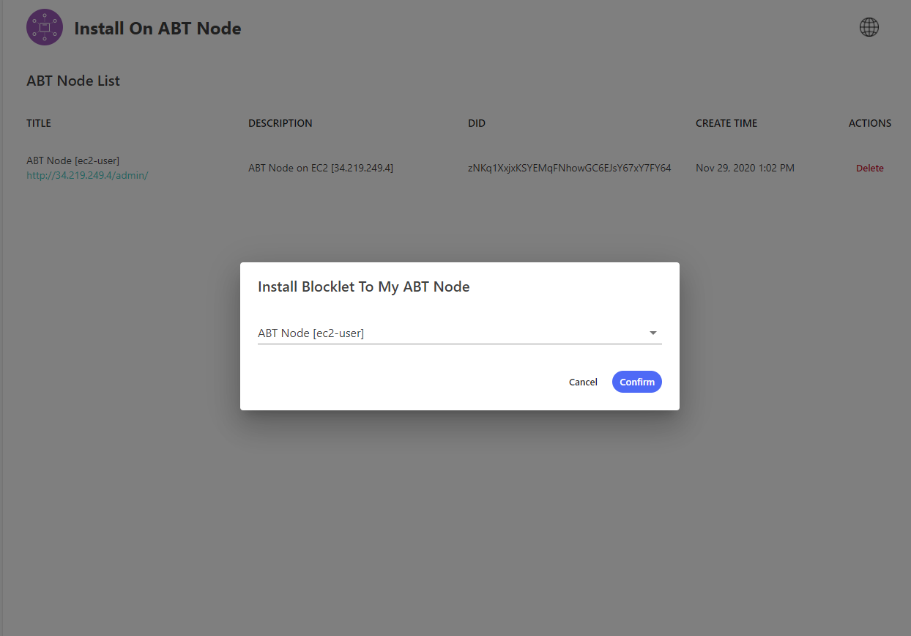Click the dropdown arrow in the dialog
911x636 pixels.
tap(652, 333)
